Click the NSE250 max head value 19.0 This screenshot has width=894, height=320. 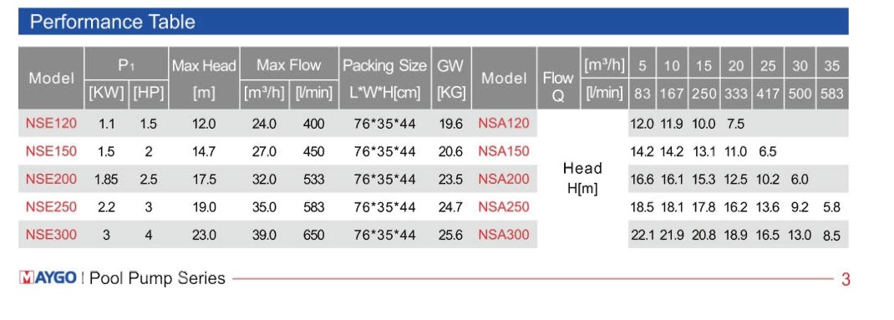[x=204, y=207]
